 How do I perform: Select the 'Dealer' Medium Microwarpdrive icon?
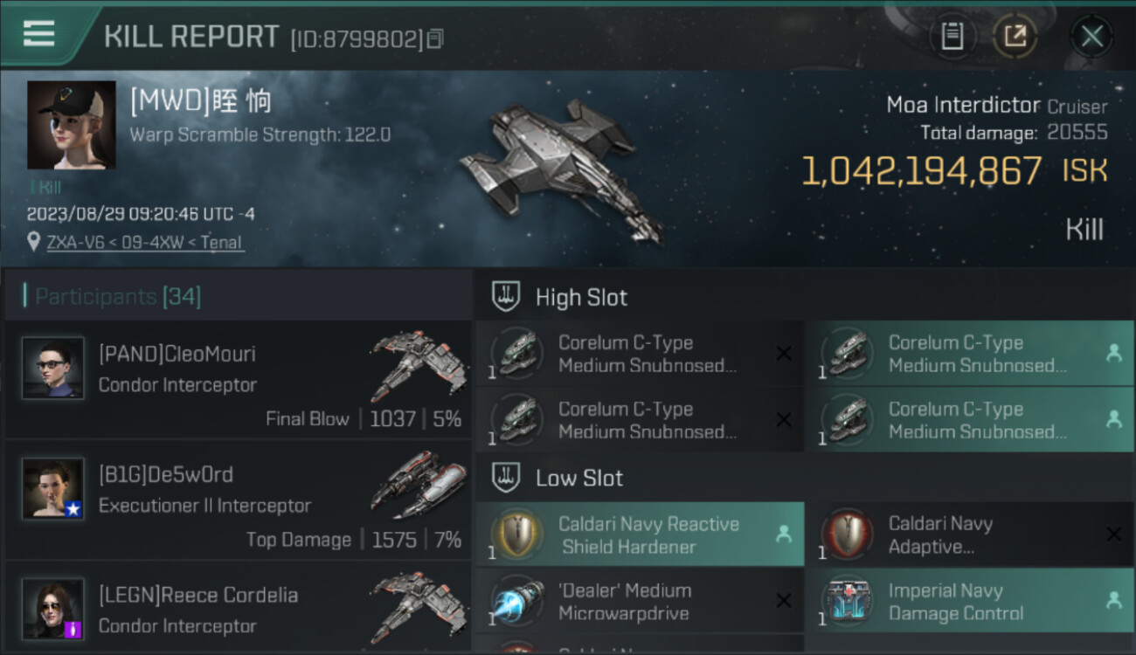point(517,601)
